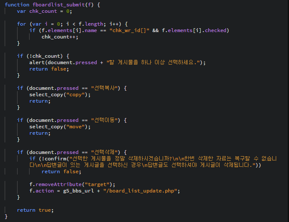Click the 'return;' after select_copy("copy")

[40, 101]
